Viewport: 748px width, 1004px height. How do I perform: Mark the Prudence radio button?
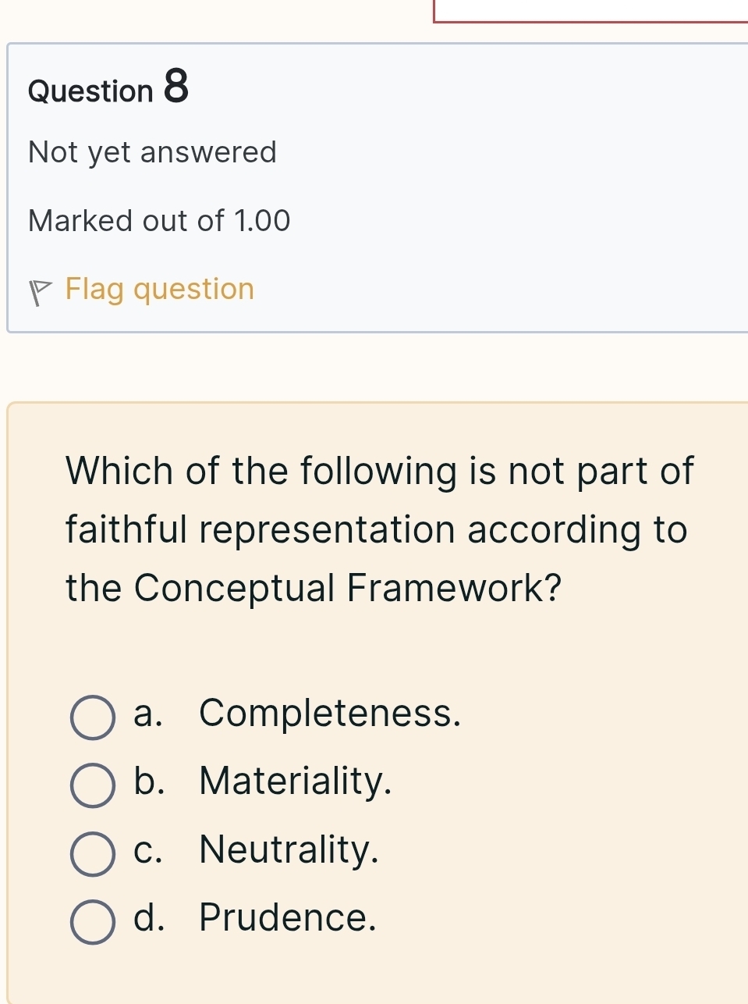[x=93, y=921]
